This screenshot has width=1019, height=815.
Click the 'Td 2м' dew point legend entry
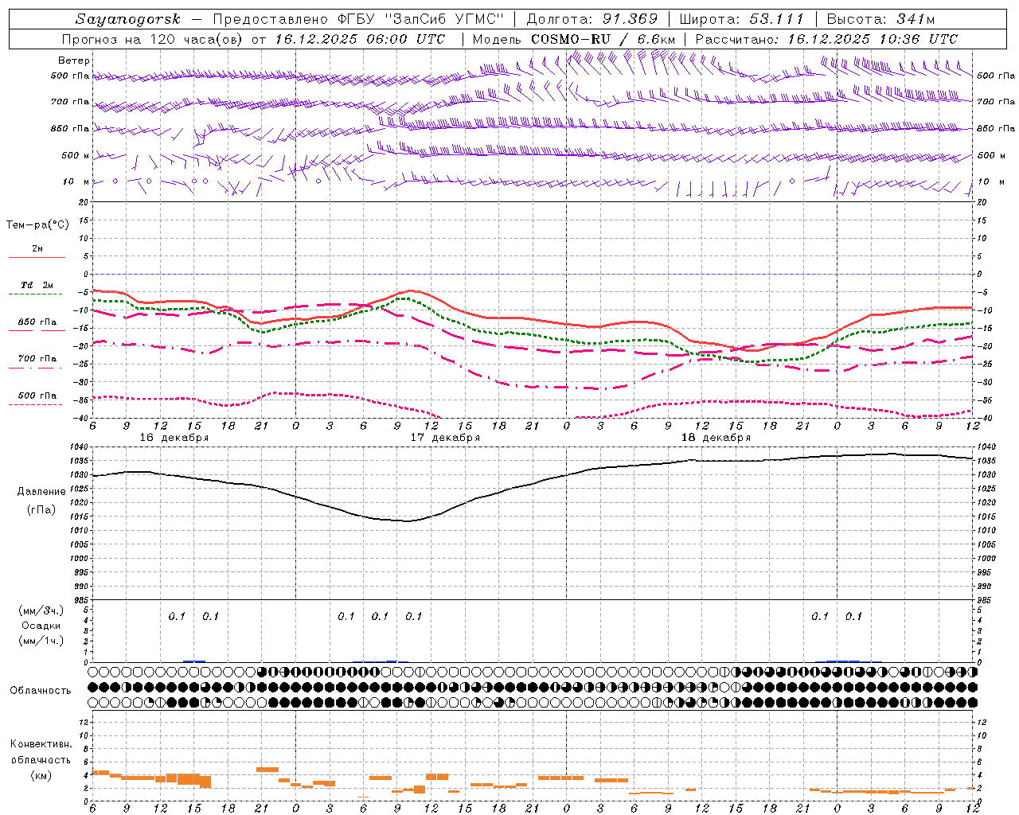coord(37,285)
